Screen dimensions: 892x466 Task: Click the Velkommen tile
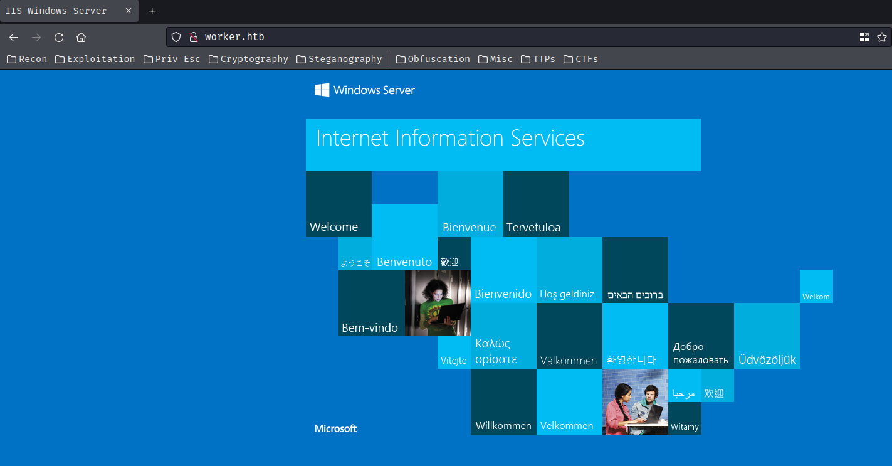[569, 401]
